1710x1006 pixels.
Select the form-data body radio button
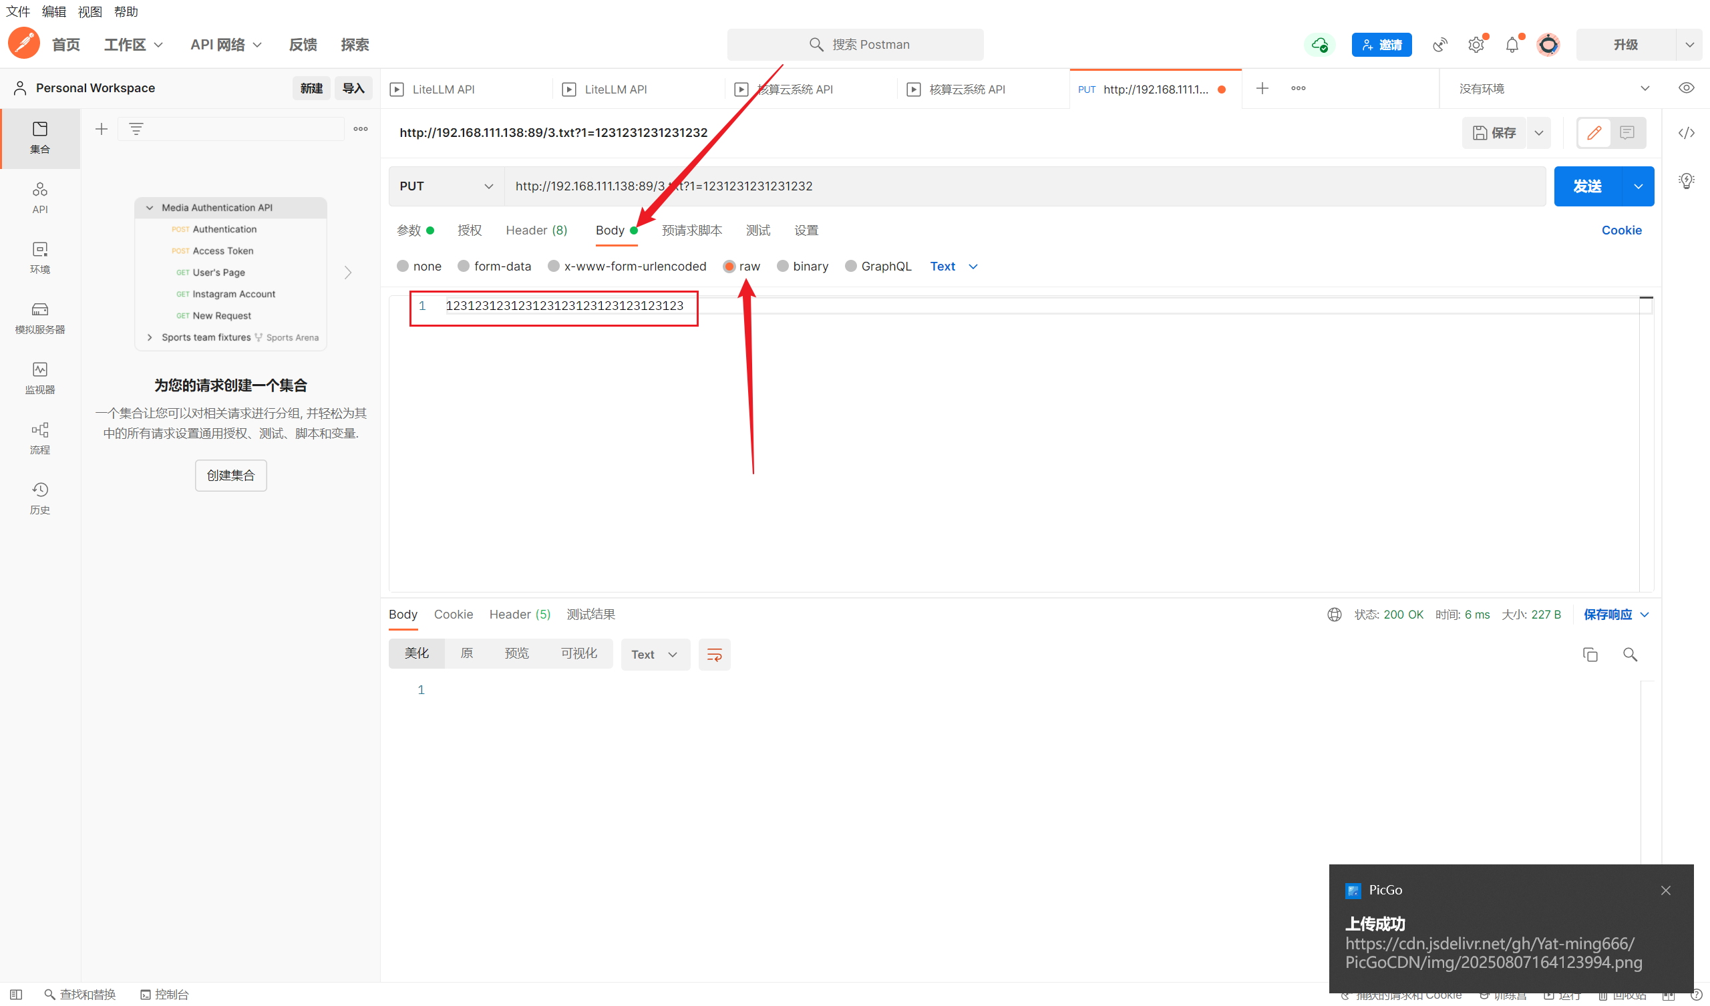tap(464, 266)
